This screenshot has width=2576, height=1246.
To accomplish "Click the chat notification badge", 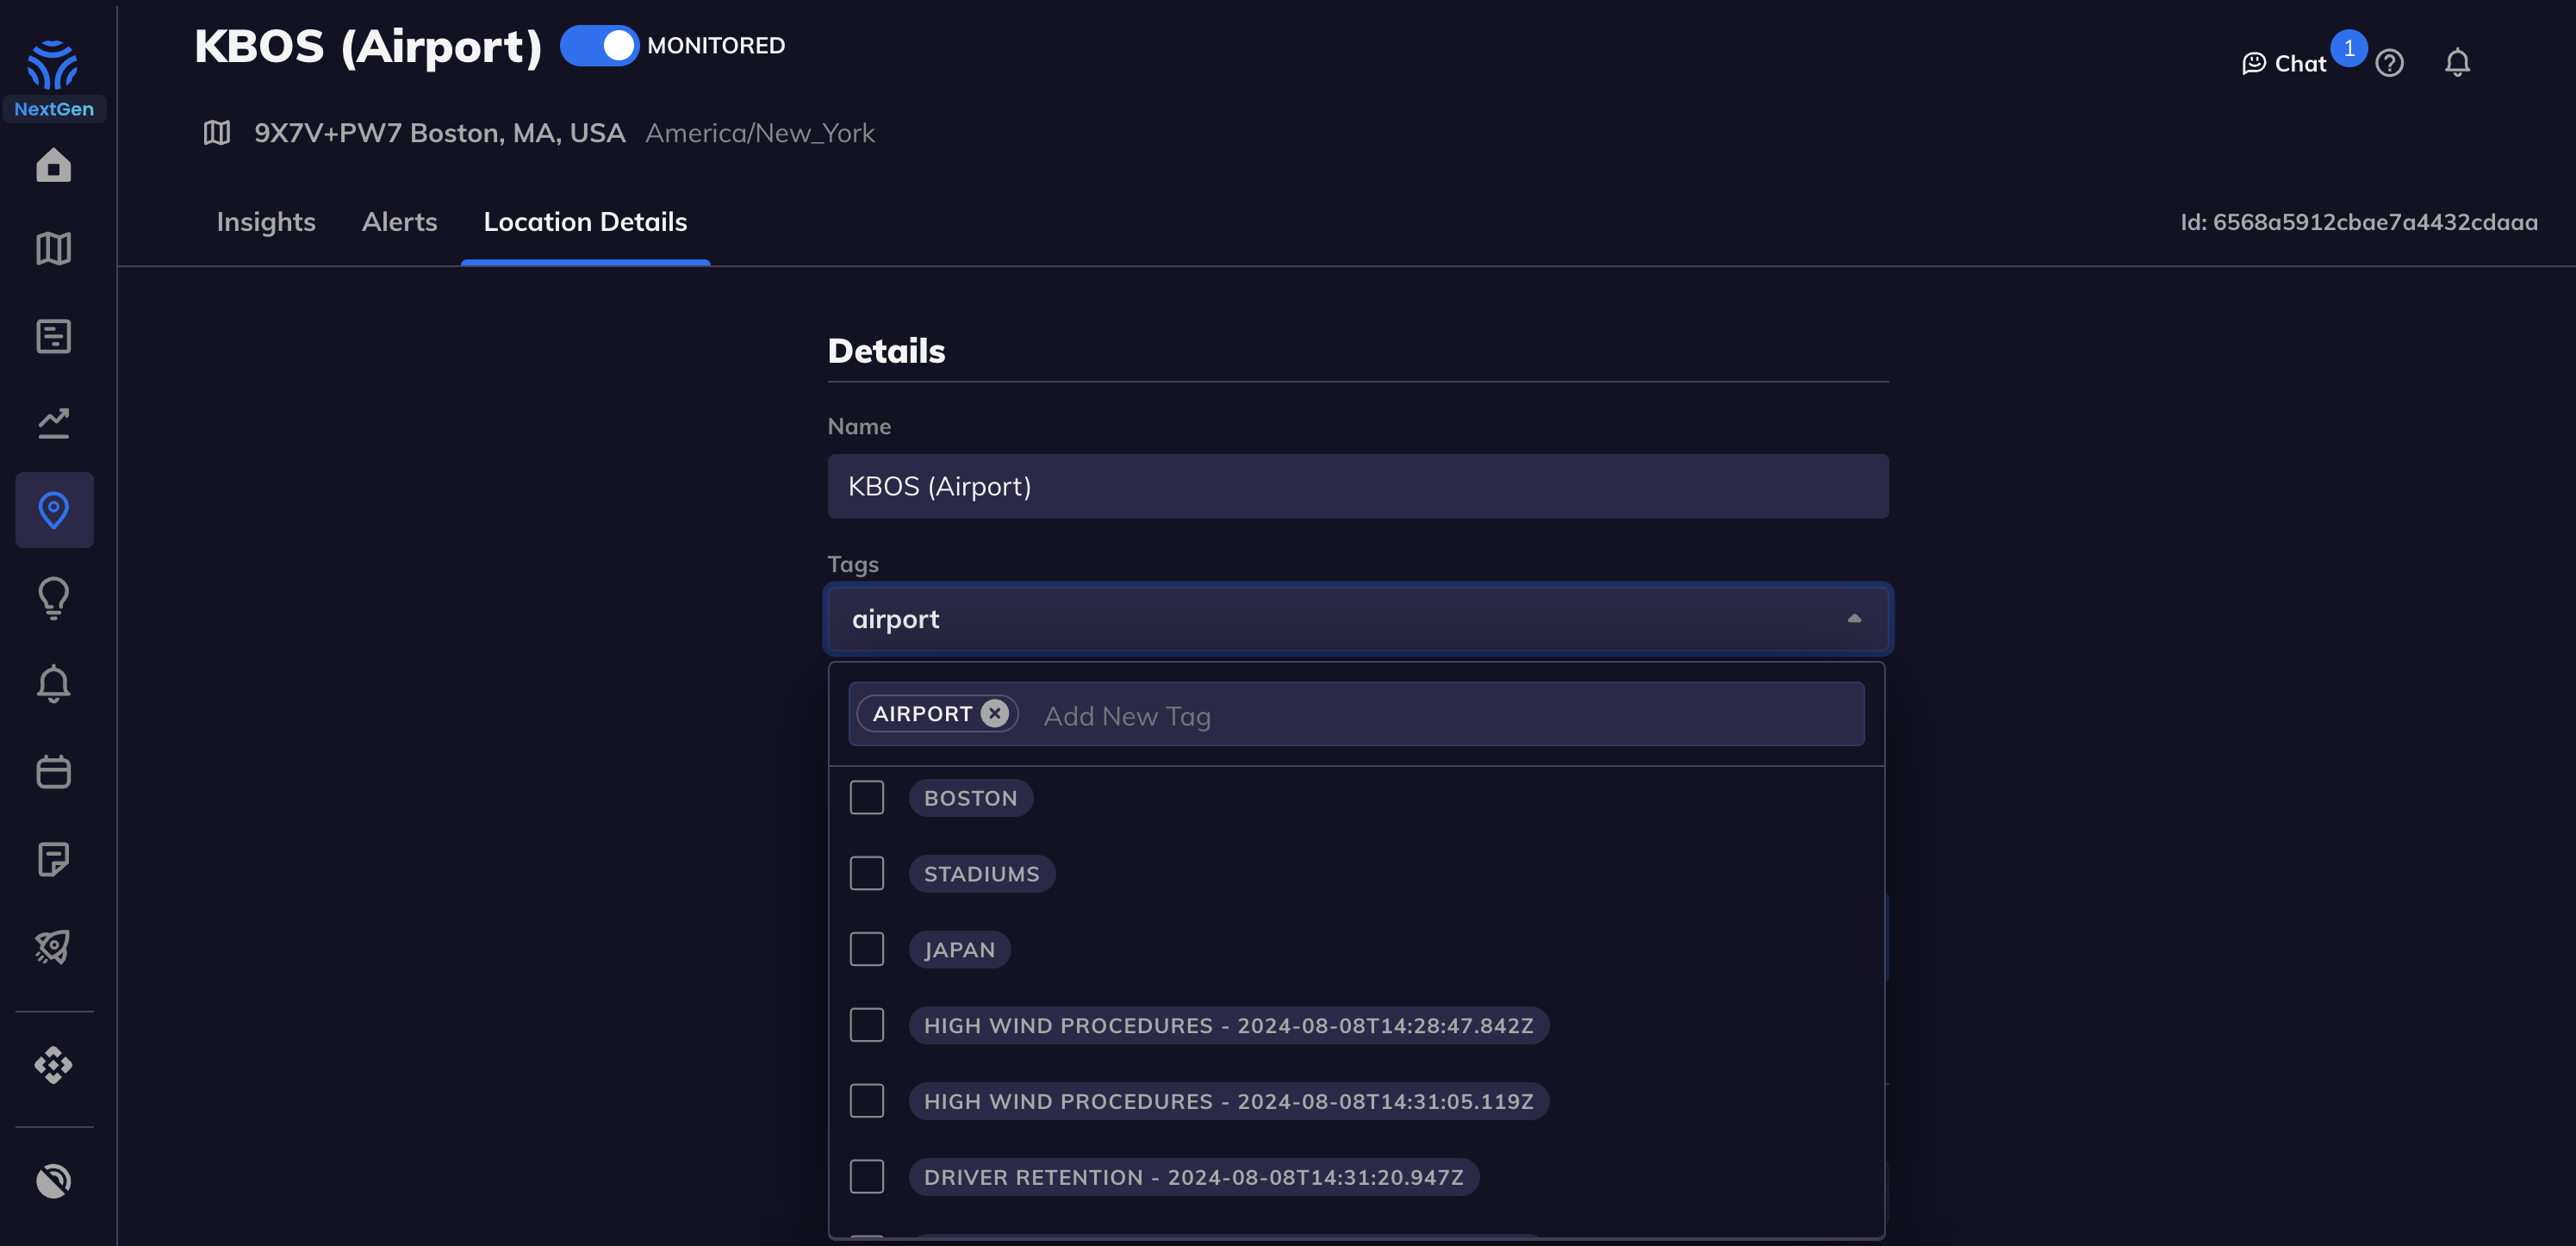I will [2349, 48].
